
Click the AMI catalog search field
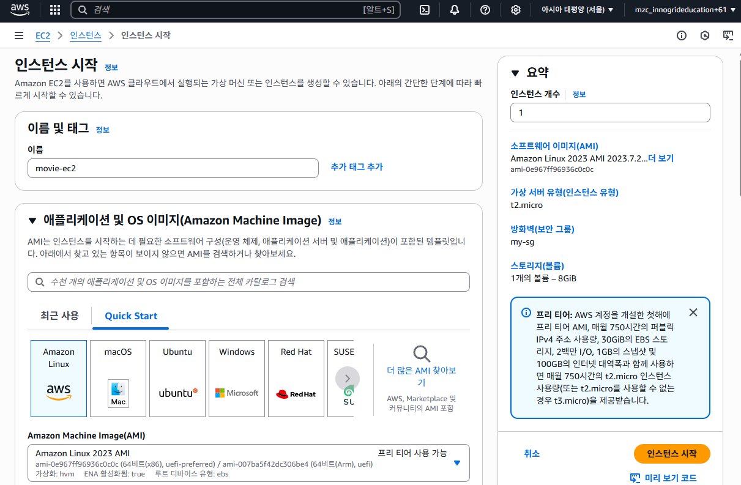click(248, 282)
